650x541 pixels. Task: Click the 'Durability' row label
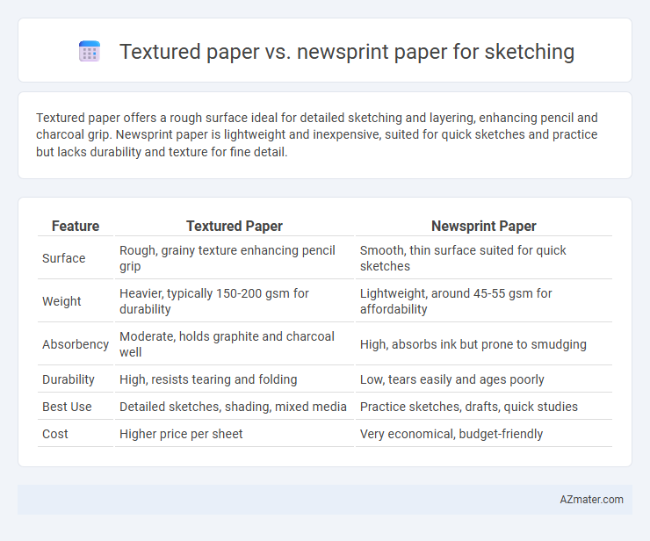tap(69, 379)
